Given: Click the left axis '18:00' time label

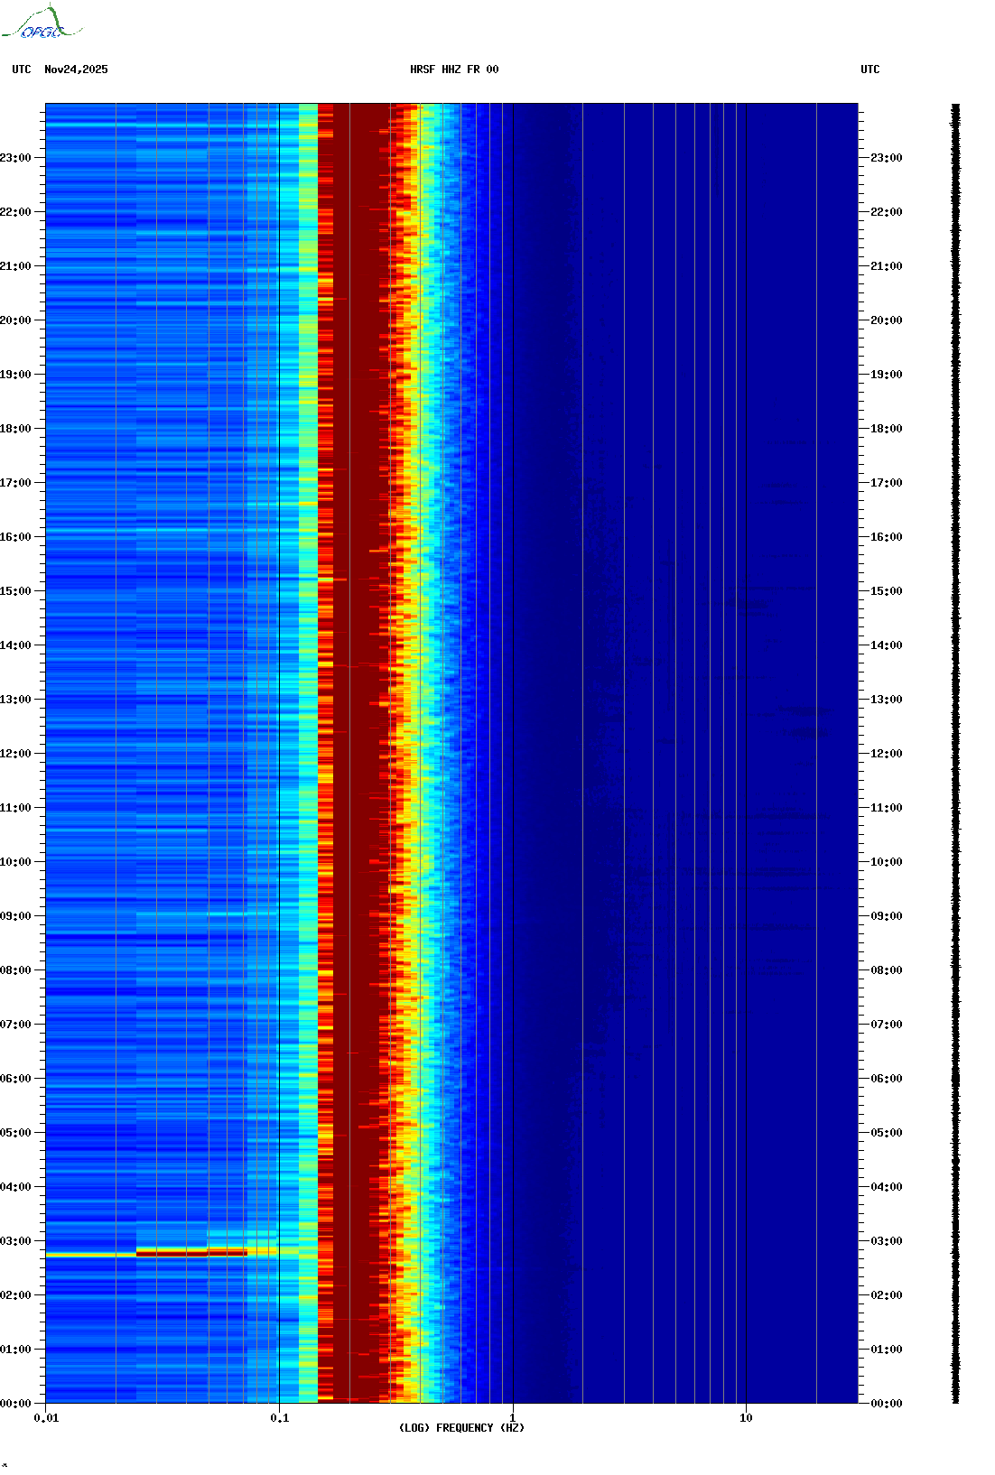Looking at the screenshot, I should coord(15,429).
